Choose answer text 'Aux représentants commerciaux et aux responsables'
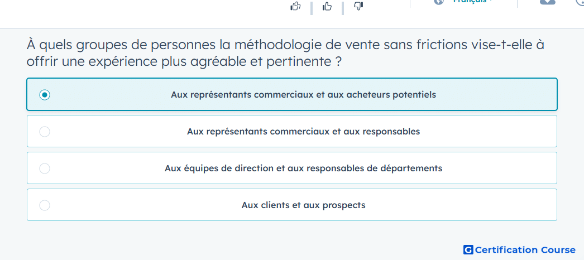The height and width of the screenshot is (260, 584). click(304, 131)
